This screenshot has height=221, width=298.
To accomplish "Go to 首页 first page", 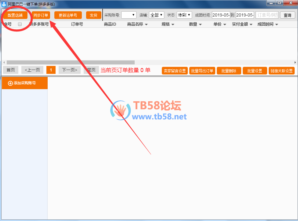I will coord(11,70).
